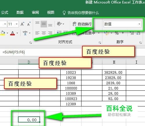145x126 pixels.
Task: Apply percent style with the % icon
Action: [x=117, y=33]
